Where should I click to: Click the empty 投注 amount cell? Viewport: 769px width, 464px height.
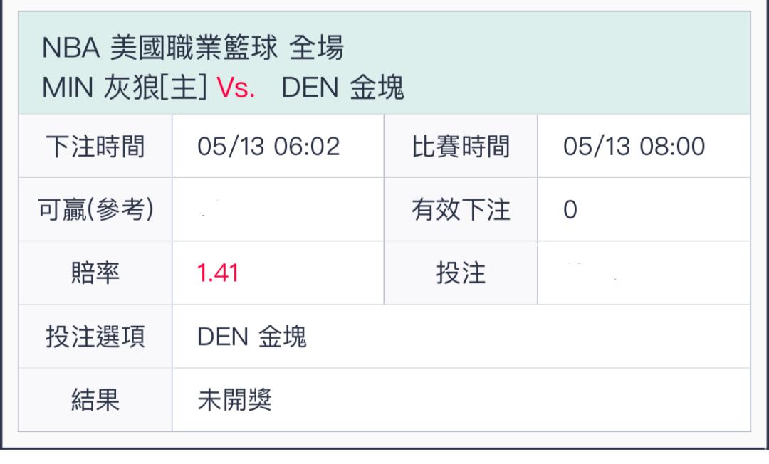coord(644,273)
